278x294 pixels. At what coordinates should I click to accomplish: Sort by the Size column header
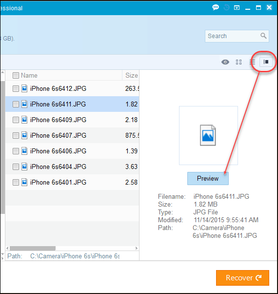[x=131, y=75]
